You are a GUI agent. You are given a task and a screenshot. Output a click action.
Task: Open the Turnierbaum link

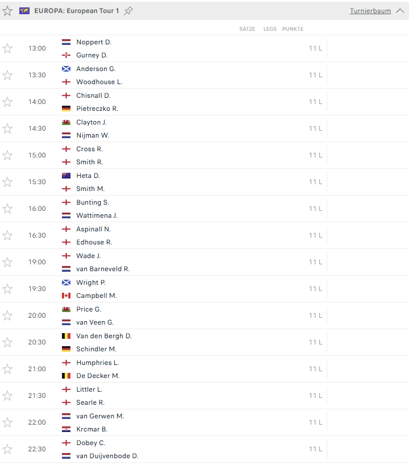(370, 11)
